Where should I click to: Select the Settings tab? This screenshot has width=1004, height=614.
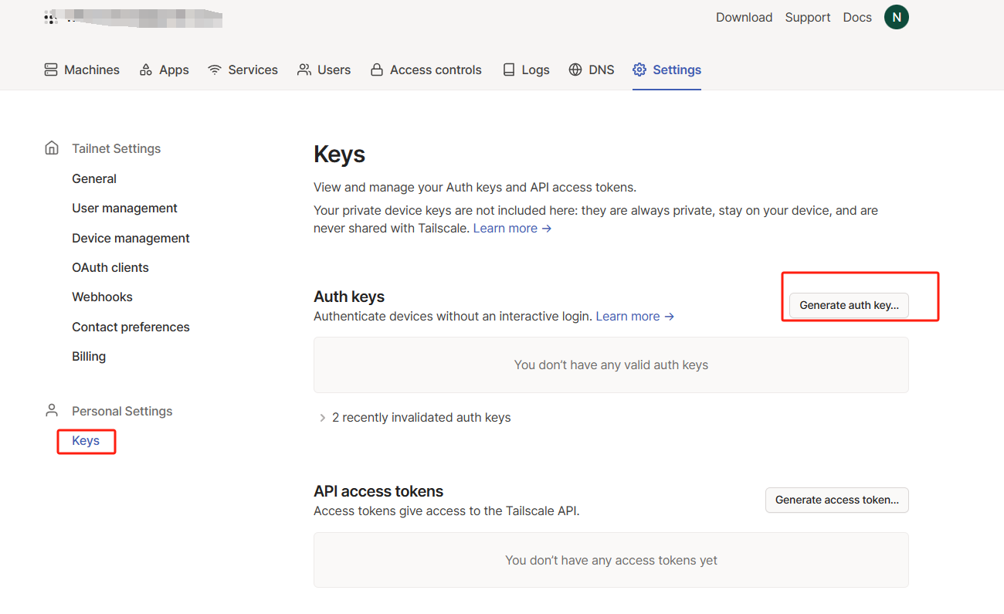click(667, 70)
